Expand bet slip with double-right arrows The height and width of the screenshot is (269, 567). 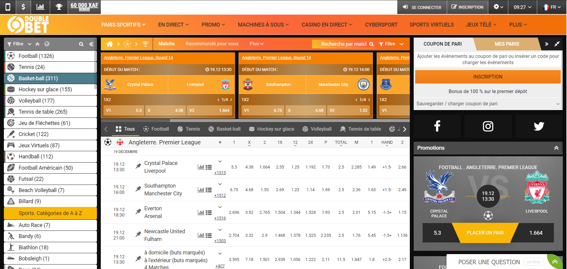(x=546, y=44)
